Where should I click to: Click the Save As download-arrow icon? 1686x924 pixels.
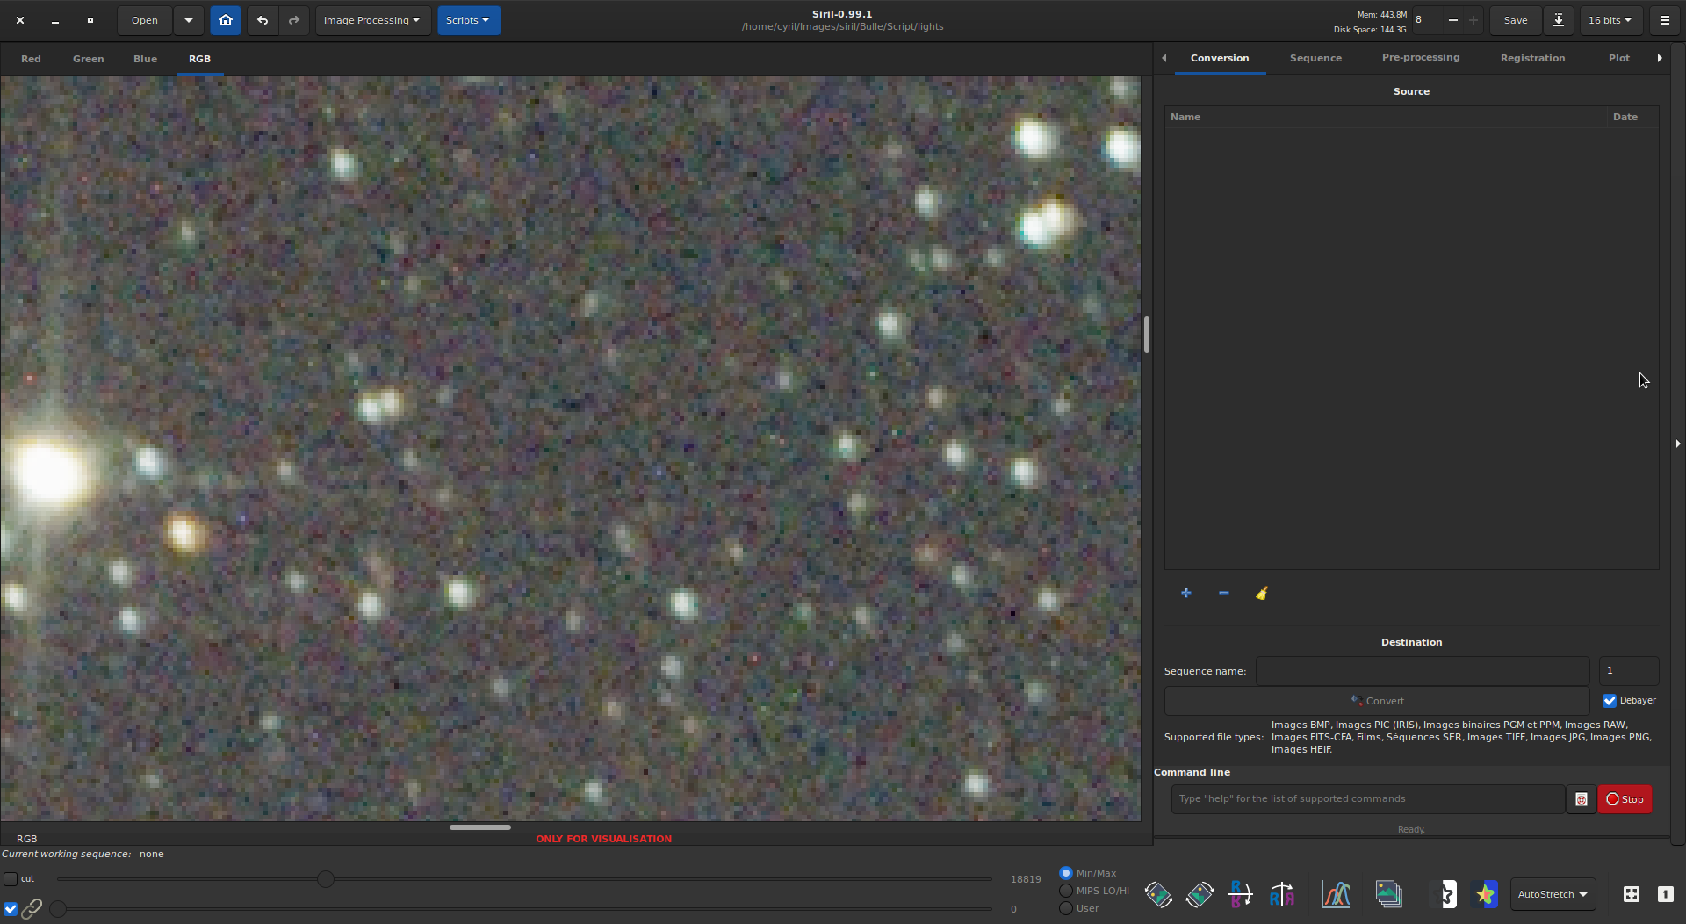pos(1559,20)
